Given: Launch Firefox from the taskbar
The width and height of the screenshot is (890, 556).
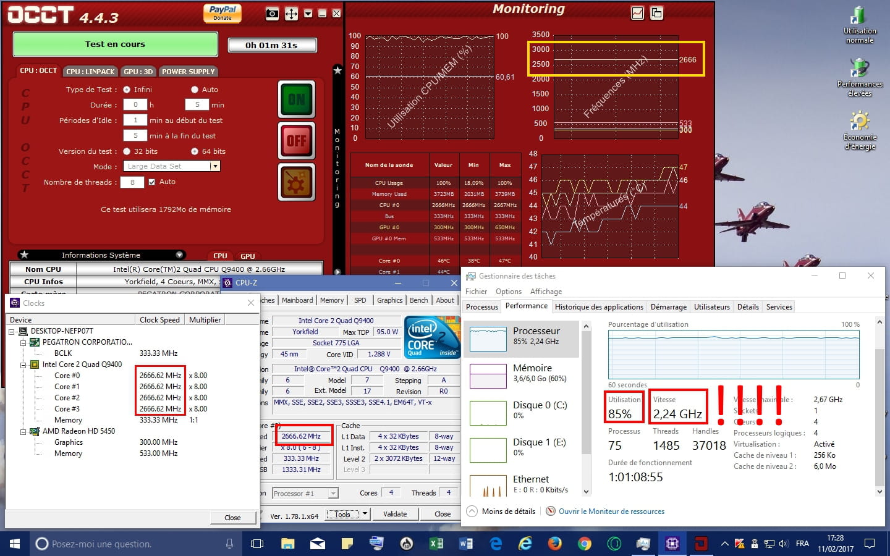Looking at the screenshot, I should point(555,544).
